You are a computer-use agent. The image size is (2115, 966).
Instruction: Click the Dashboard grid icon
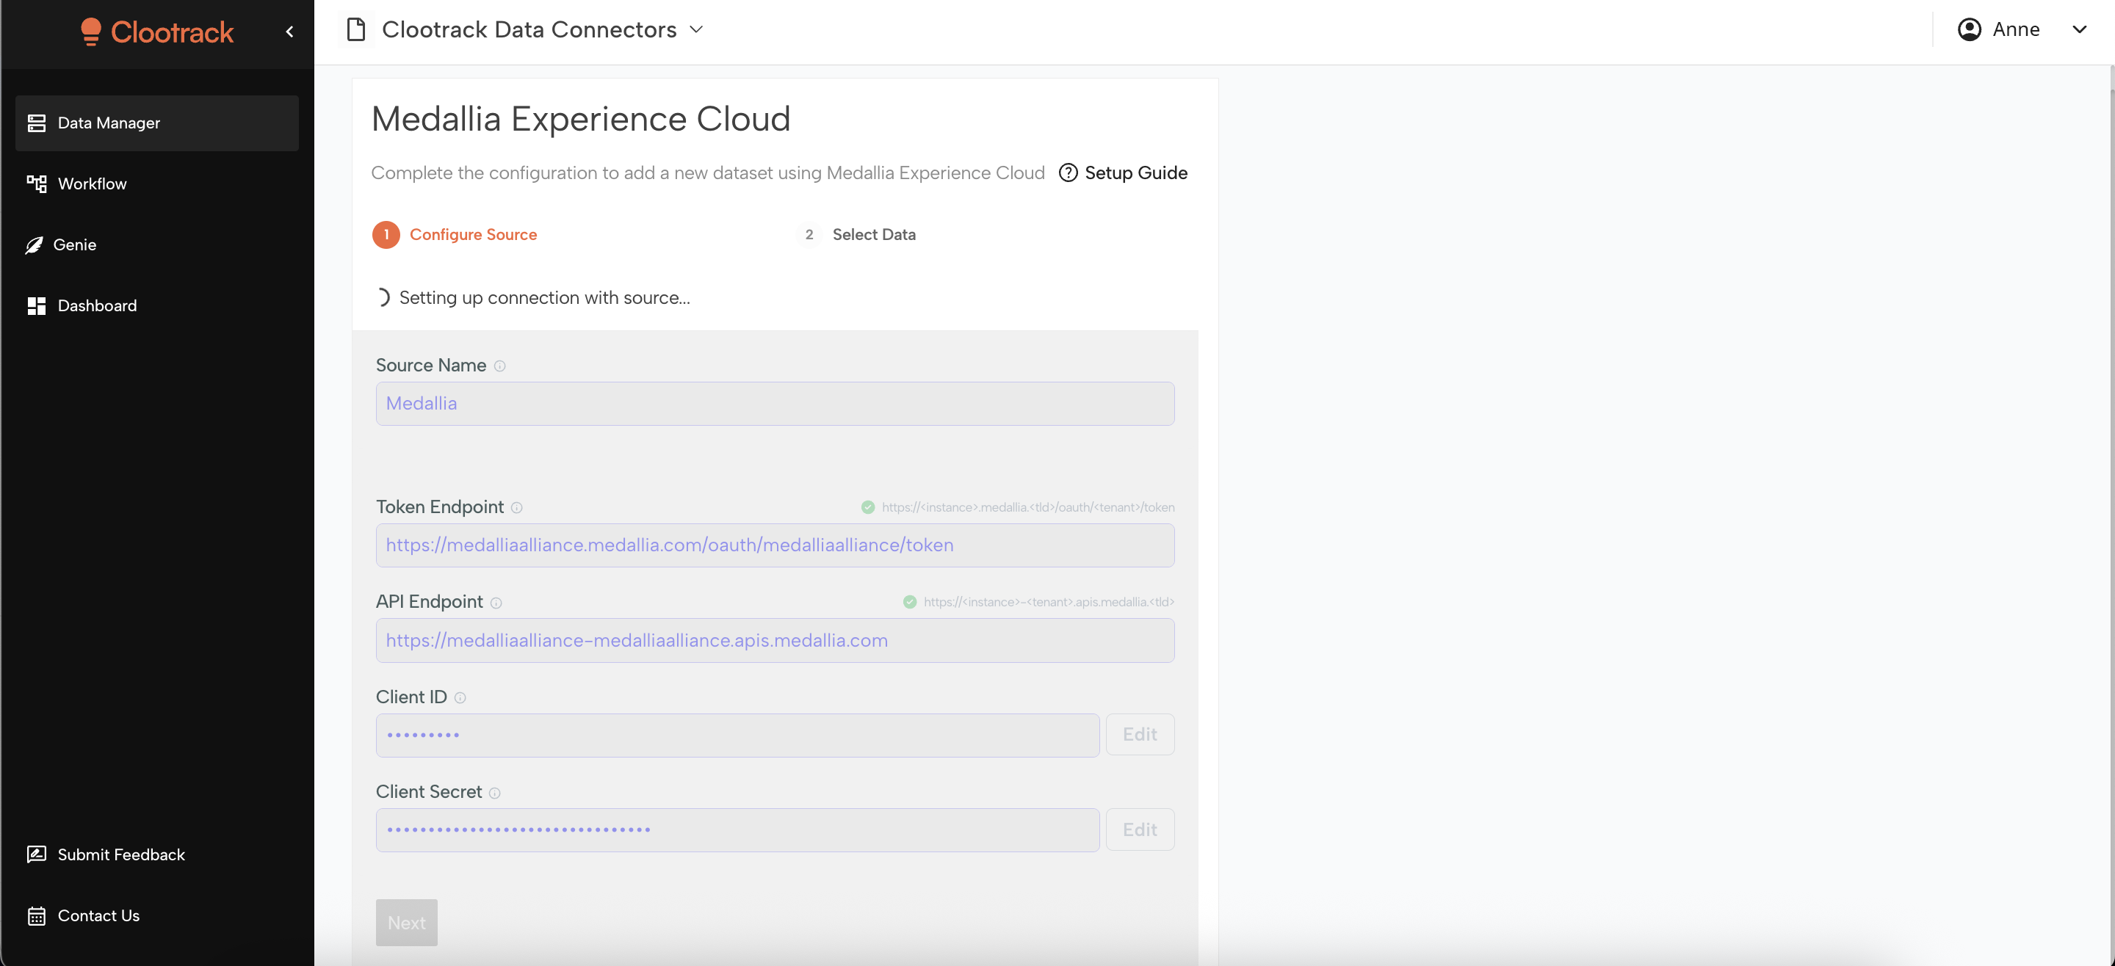coord(36,305)
